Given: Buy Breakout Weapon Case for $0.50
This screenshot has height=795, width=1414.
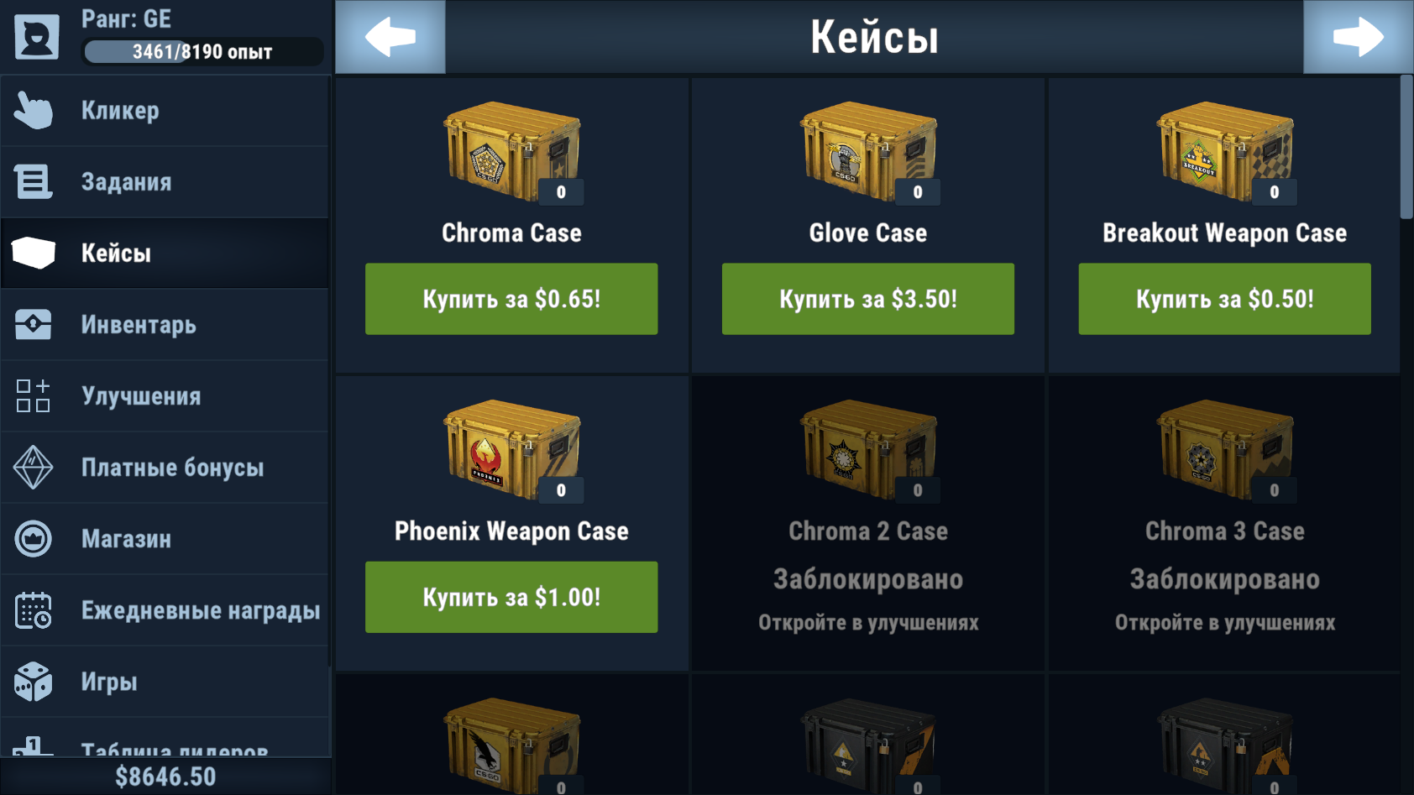Looking at the screenshot, I should [x=1224, y=299].
